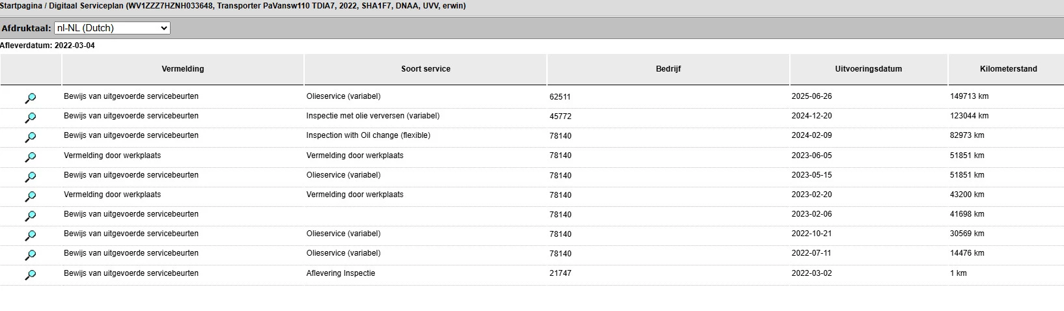Click the 149713 km mileage cell
Viewport: 1064px width, 311px height.
point(969,96)
